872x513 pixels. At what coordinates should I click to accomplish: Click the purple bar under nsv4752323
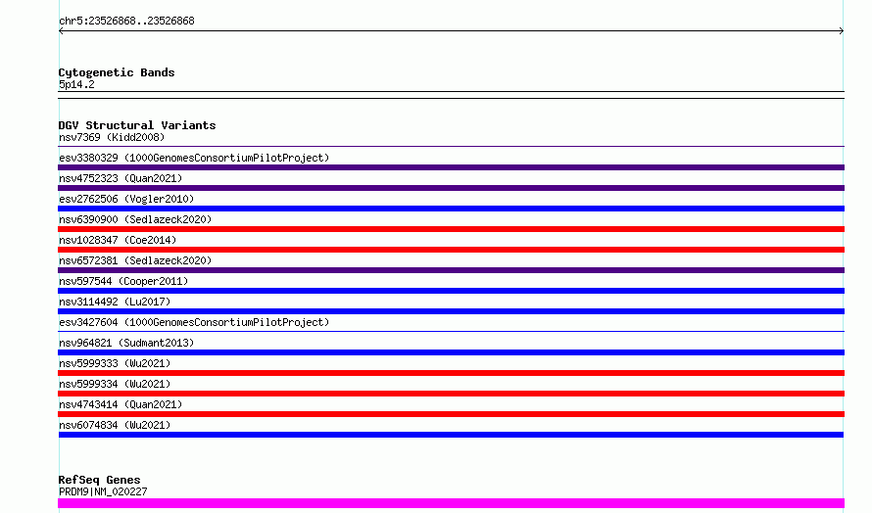click(x=451, y=188)
